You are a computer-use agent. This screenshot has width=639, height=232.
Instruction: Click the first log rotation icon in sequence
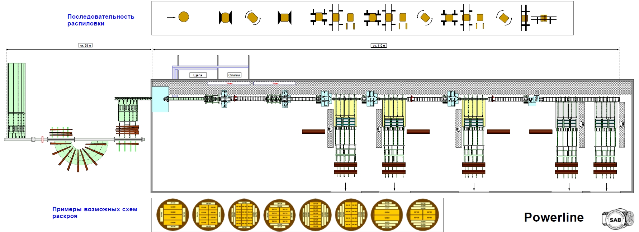pyautogui.click(x=253, y=18)
